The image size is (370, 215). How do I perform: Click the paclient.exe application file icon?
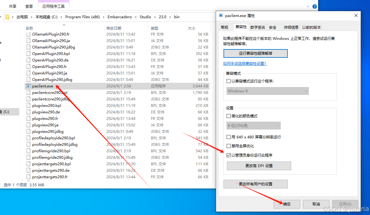point(28,86)
